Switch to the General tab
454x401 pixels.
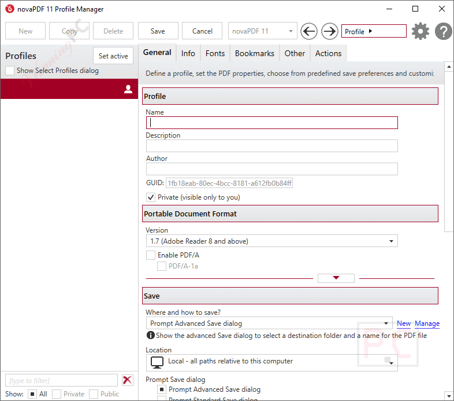[157, 53]
